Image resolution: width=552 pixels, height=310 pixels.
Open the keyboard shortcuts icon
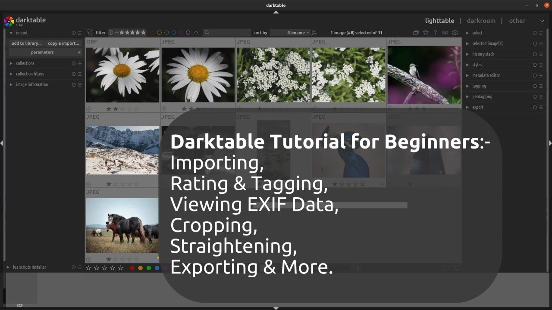point(445,33)
